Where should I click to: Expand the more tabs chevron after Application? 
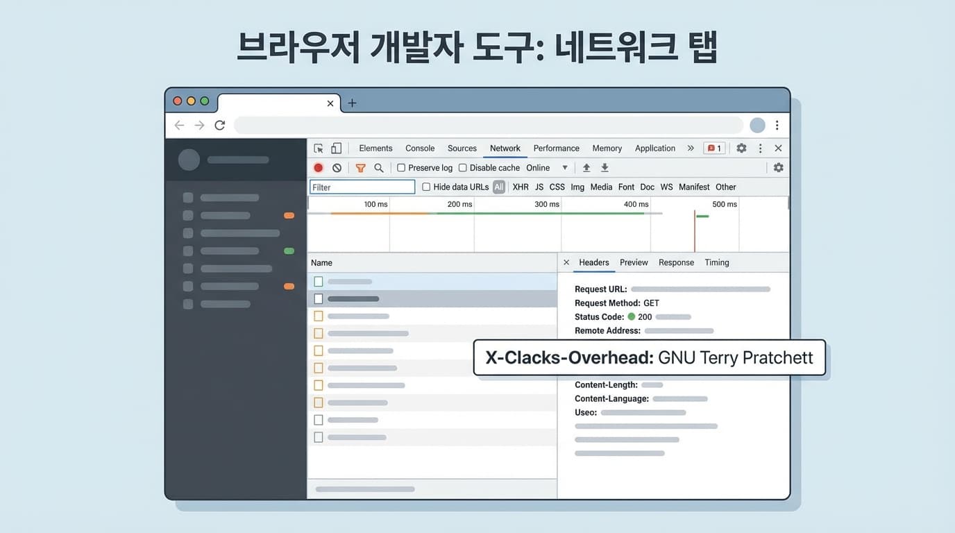pyautogui.click(x=691, y=149)
